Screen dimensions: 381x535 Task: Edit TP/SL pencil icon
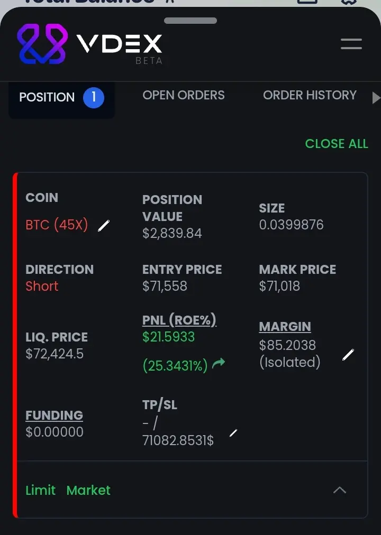(x=233, y=433)
